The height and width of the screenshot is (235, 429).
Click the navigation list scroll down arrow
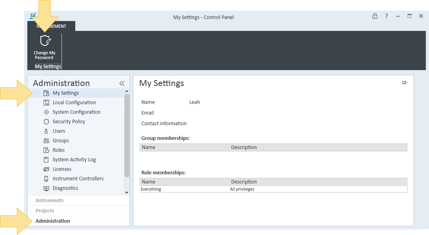tap(127, 192)
